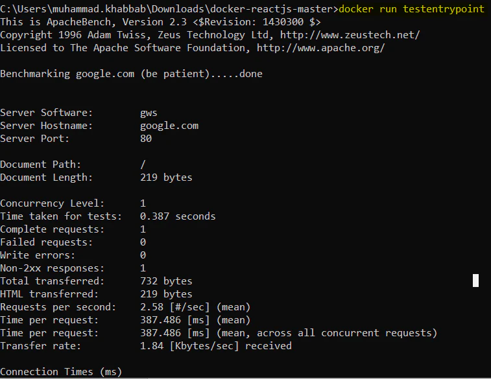The height and width of the screenshot is (379, 491).
Task: Click the white block cursor at right
Action: point(475,281)
